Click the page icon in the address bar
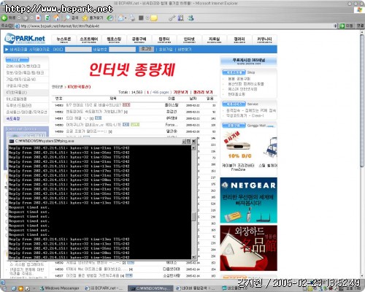365x292 pixels. point(18,26)
